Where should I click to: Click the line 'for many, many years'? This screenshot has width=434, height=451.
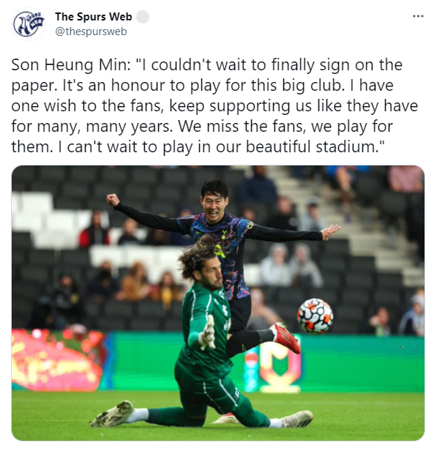(92, 126)
